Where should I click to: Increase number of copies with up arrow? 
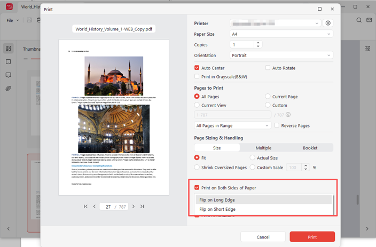[x=258, y=43]
